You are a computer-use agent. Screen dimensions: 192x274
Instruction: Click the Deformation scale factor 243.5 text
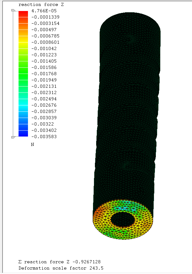[61, 268]
